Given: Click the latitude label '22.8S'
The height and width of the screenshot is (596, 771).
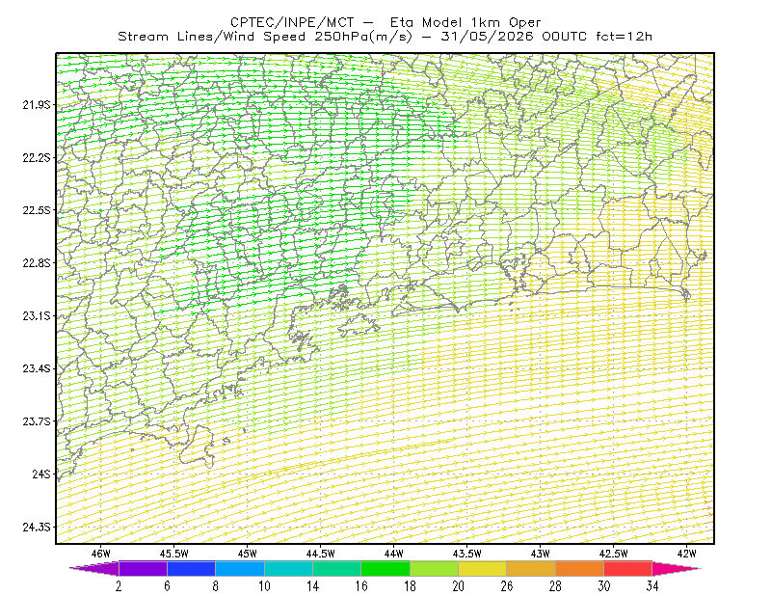Looking at the screenshot, I should point(37,263).
